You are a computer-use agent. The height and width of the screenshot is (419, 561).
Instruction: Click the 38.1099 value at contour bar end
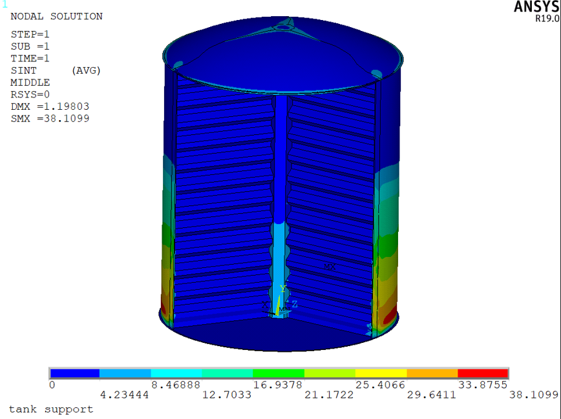tap(534, 395)
